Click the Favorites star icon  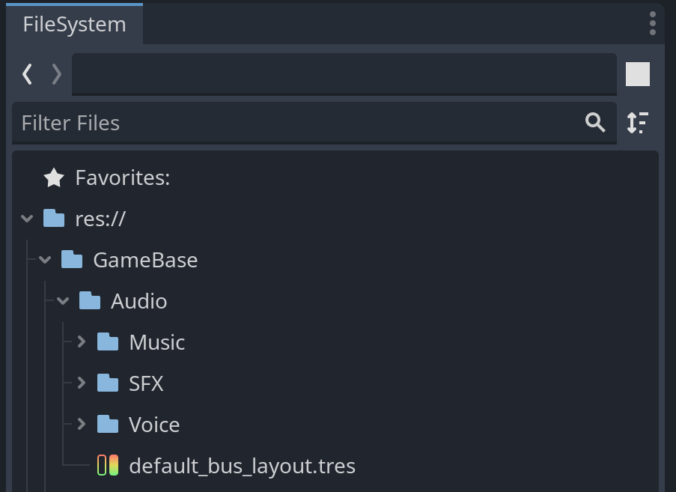pyautogui.click(x=54, y=178)
